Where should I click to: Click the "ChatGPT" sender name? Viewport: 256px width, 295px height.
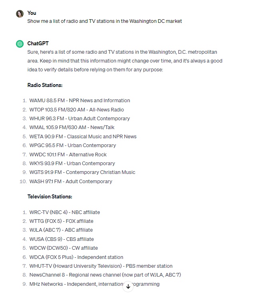coord(38,43)
